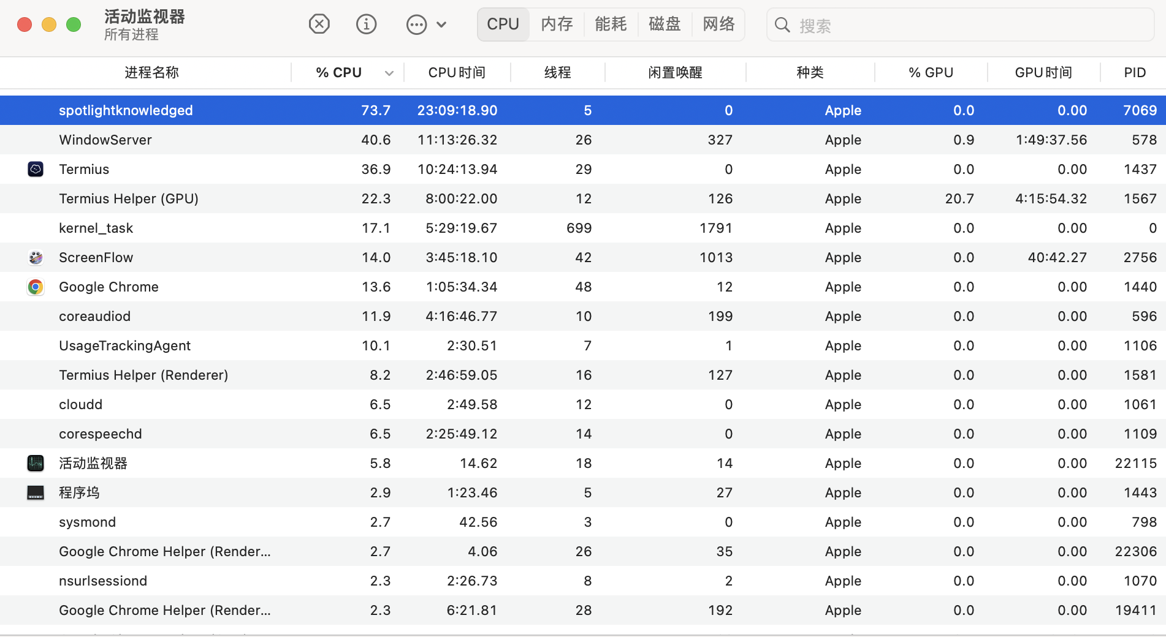Select the nsurlsessiond process row
Screen dimensions: 1166x637
point(583,581)
